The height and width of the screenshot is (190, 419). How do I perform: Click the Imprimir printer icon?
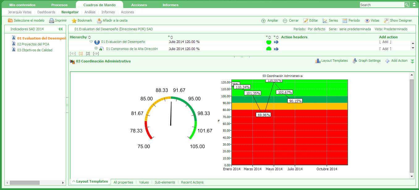(x=52, y=21)
